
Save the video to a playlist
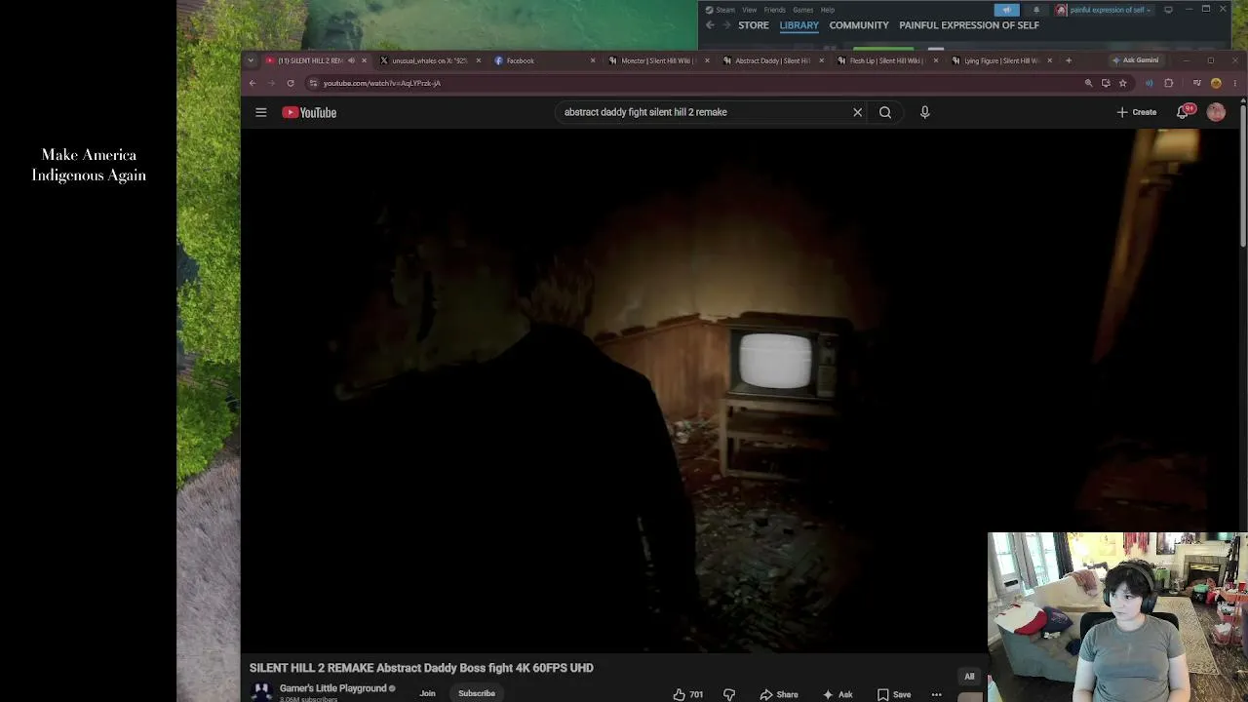click(894, 694)
